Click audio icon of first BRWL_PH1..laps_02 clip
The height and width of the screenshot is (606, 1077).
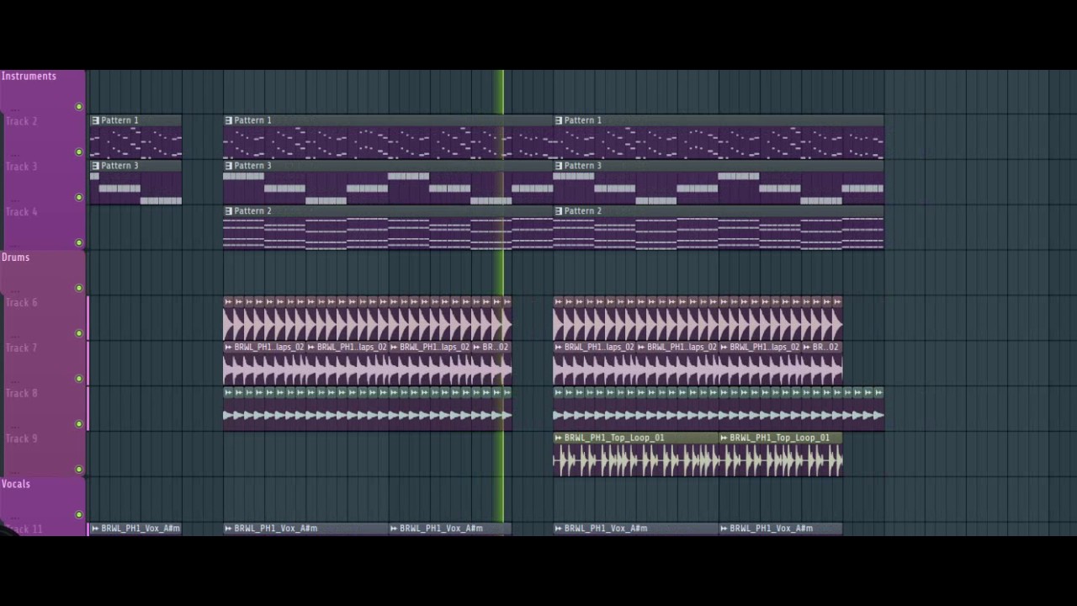(x=228, y=347)
